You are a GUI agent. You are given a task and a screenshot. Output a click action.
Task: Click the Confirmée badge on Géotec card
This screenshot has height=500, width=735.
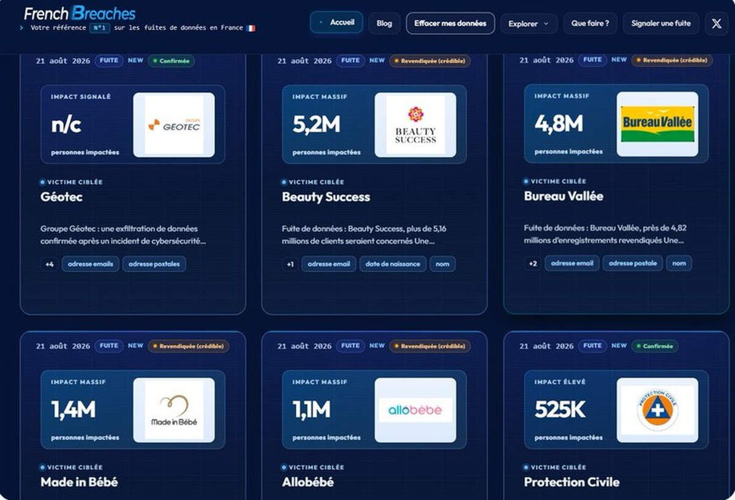171,61
